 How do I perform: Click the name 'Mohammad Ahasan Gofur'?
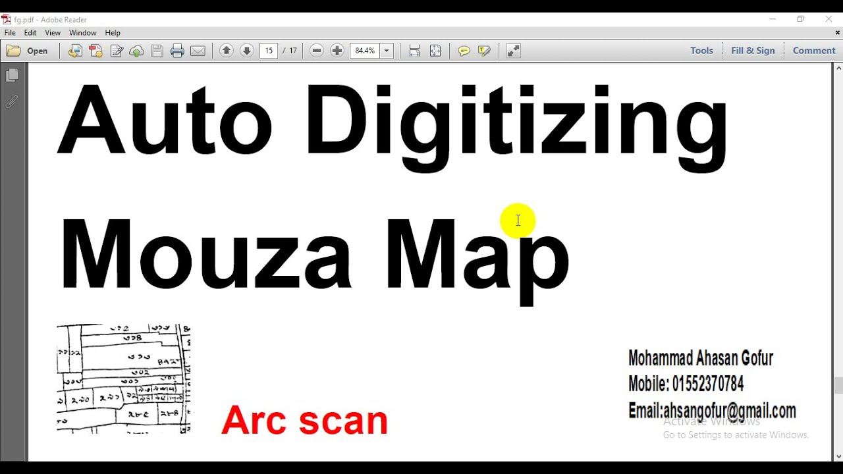701,358
